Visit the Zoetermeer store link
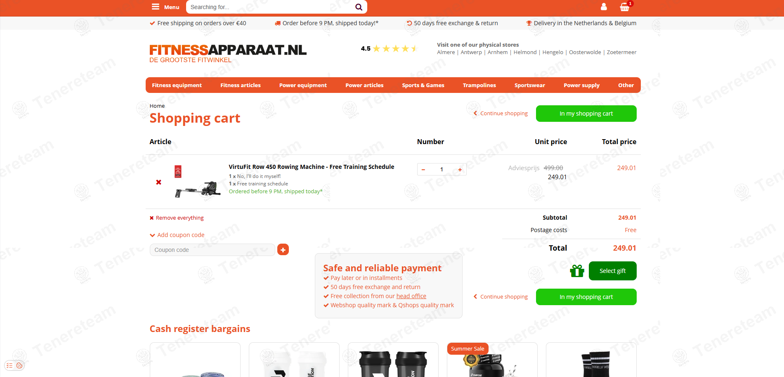The height and width of the screenshot is (377, 784). coord(622,52)
